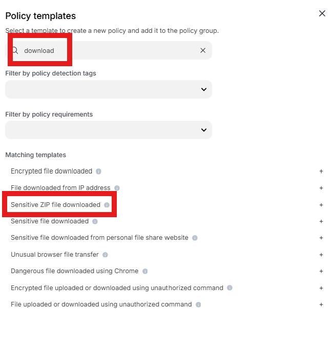Select Sensitive file downloaded from personal file share website

pyautogui.click(x=99, y=238)
